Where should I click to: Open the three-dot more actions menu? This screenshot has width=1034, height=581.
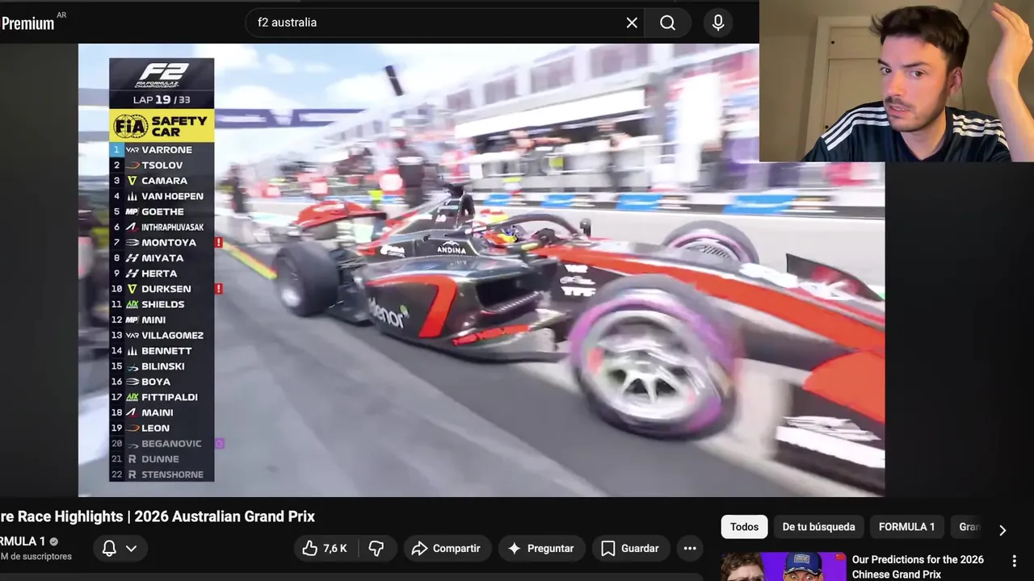coord(690,549)
